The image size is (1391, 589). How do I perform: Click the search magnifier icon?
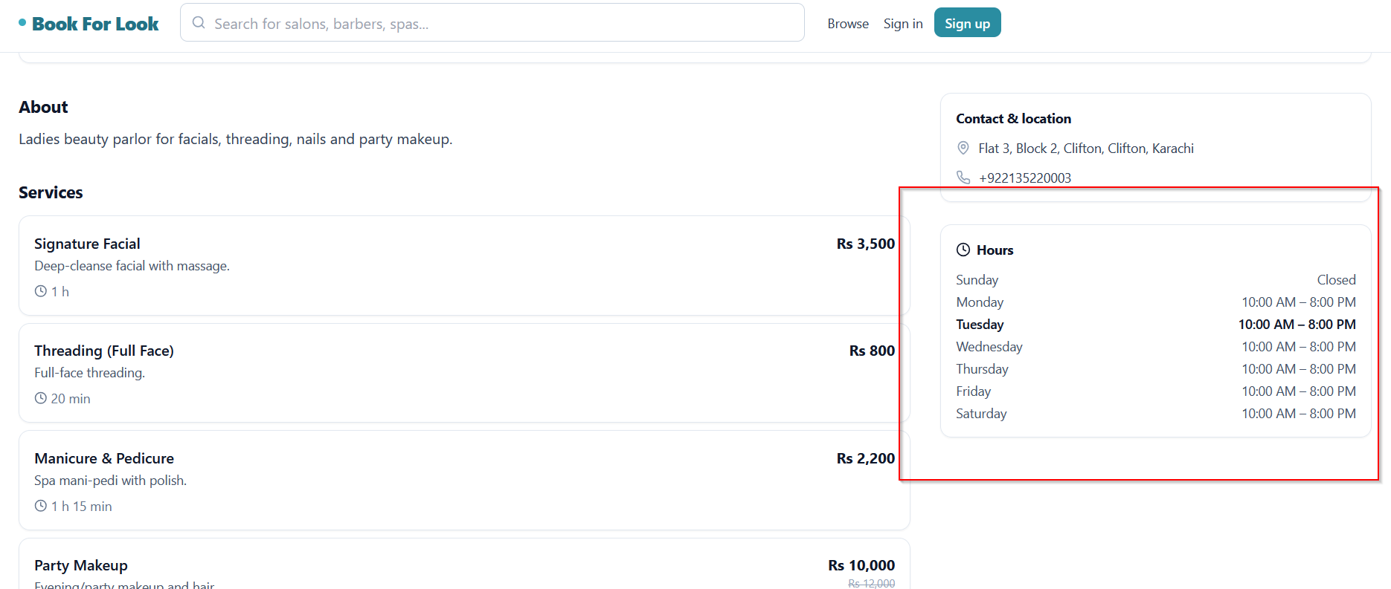pos(199,23)
